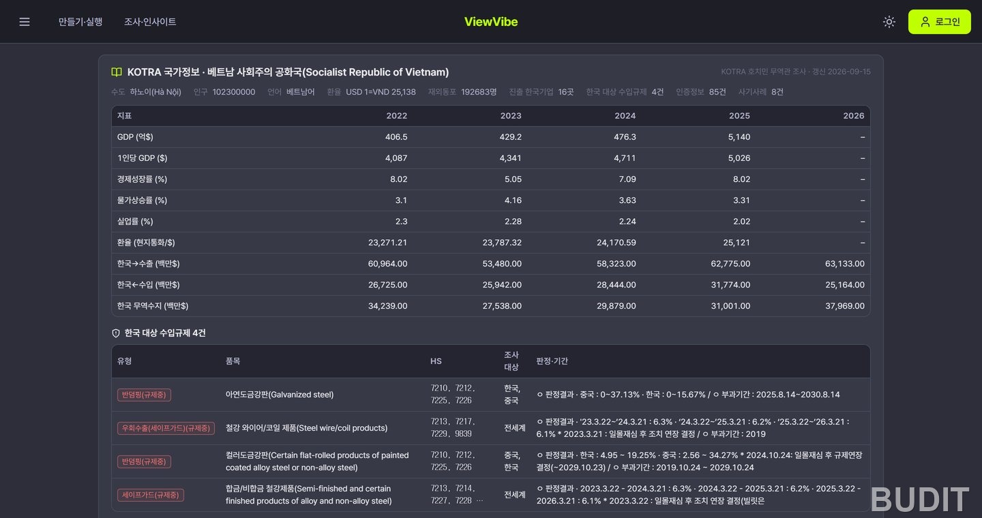Select the 인증정보 85건 stat
The width and height of the screenshot is (982, 518).
point(701,92)
